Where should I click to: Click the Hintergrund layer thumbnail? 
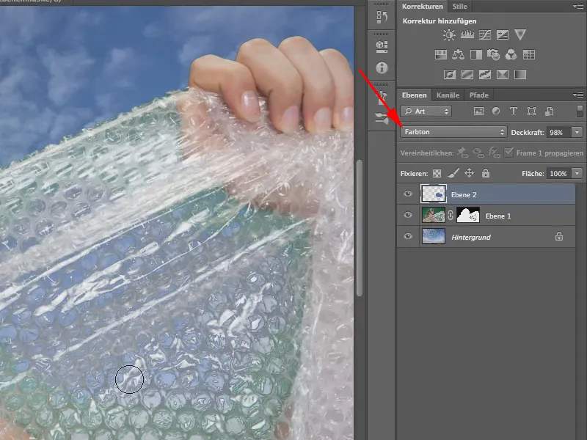[x=434, y=236]
